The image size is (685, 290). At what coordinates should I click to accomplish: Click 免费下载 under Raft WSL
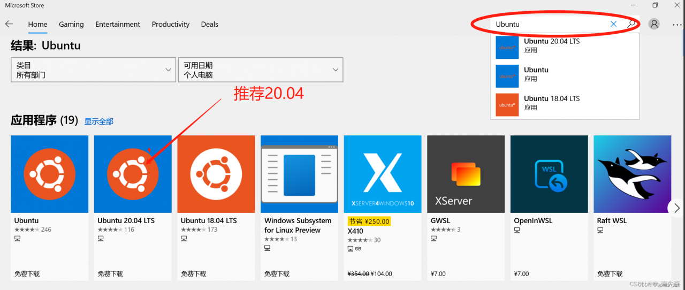tap(610, 274)
